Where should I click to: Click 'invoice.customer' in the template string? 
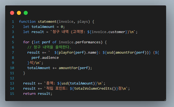pyautogui.click(x=108, y=32)
